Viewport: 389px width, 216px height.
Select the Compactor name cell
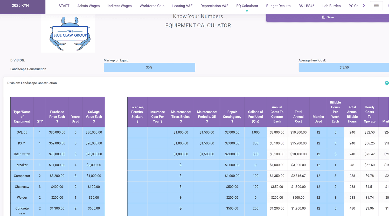(22, 176)
